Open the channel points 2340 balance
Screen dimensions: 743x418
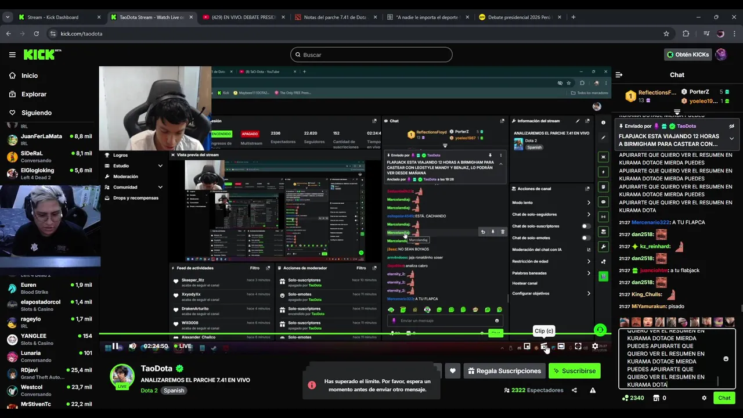click(x=633, y=398)
